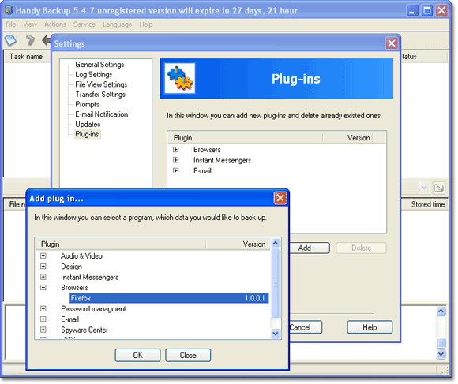Select the Firefox plugin row
Screen dimensions: 458x384
169,298
